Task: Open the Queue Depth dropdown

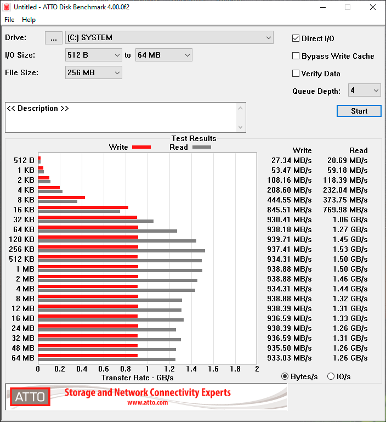Action: tap(365, 90)
